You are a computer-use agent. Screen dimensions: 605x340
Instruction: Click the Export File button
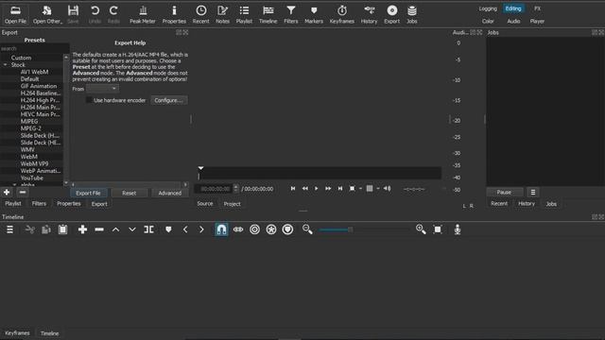[x=88, y=193]
